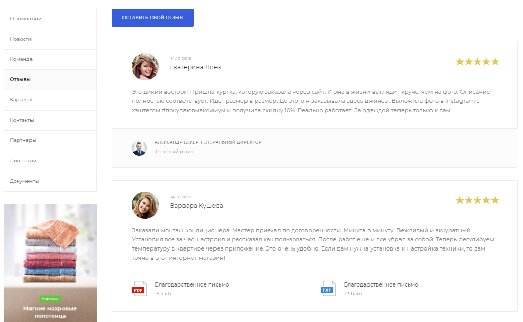The image size is (523, 322).
Task: Click Александр Бекер's small avatar
Action: [139, 148]
